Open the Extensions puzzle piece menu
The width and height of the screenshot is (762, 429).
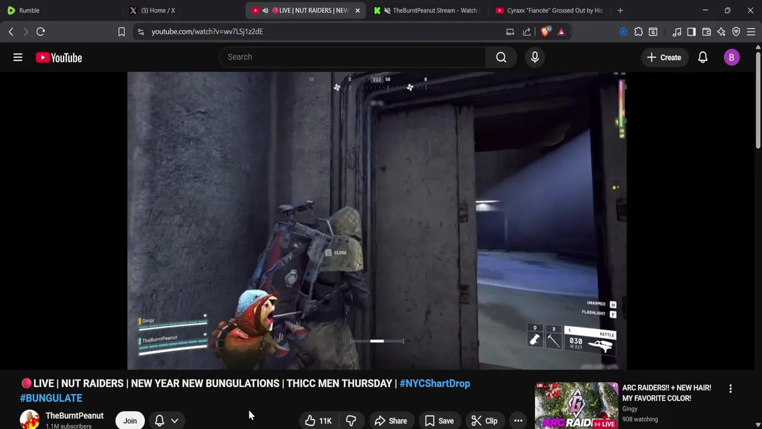coord(638,32)
